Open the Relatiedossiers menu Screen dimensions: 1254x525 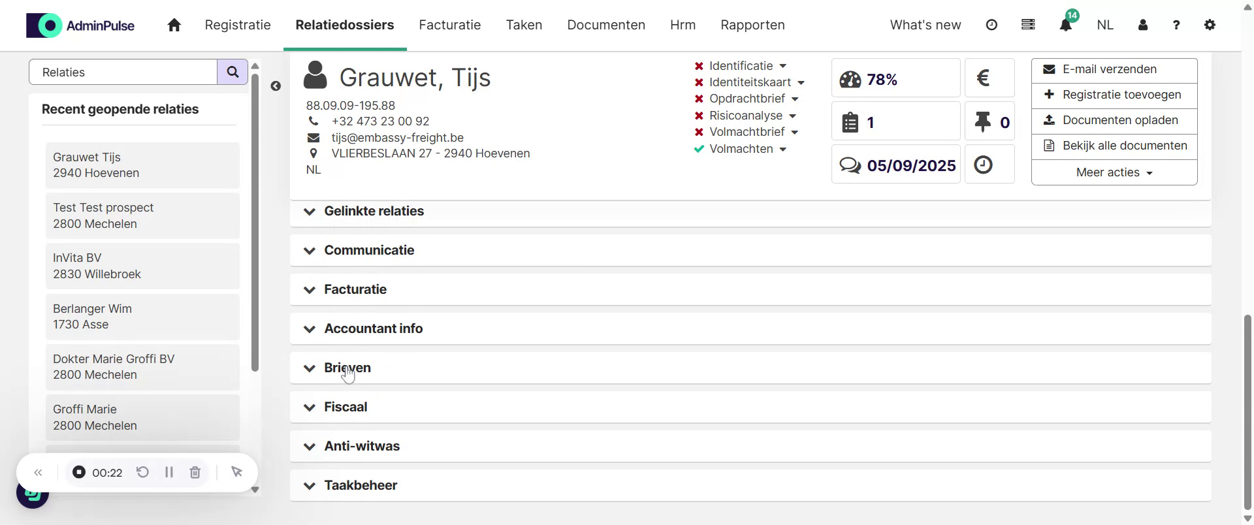click(345, 25)
